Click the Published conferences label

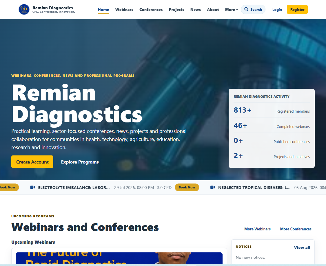click(292, 142)
